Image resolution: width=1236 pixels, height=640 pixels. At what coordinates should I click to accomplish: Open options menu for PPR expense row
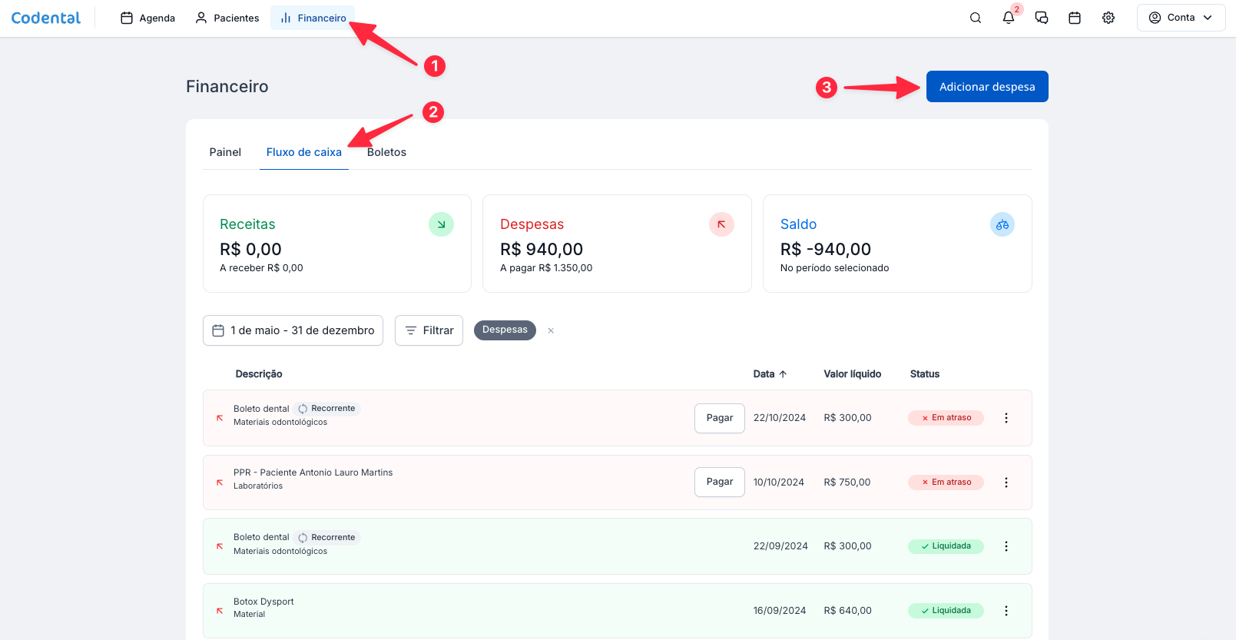(x=1006, y=482)
